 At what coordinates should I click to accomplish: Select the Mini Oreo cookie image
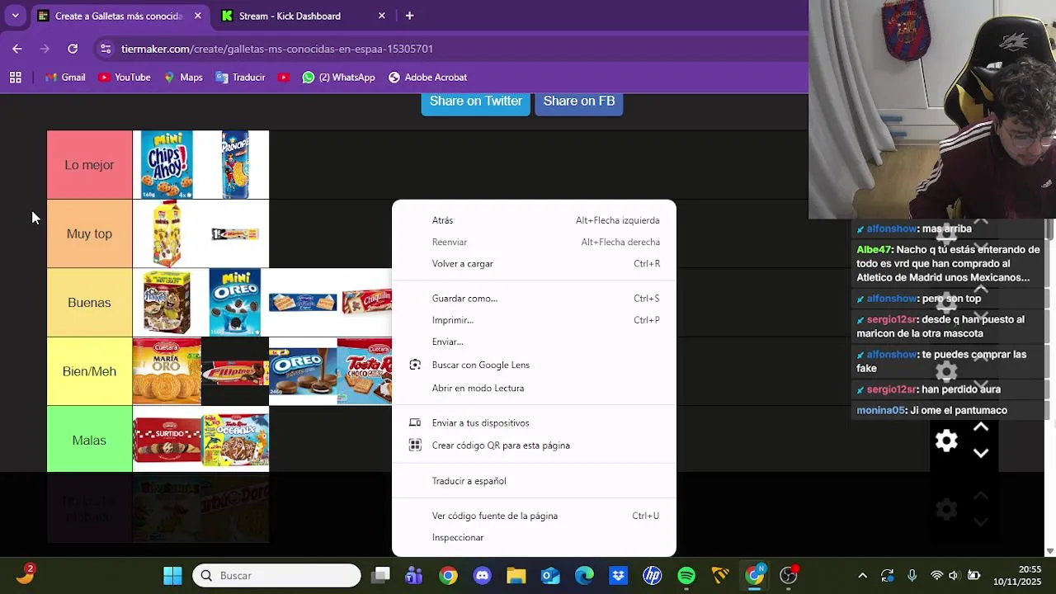click(x=235, y=303)
